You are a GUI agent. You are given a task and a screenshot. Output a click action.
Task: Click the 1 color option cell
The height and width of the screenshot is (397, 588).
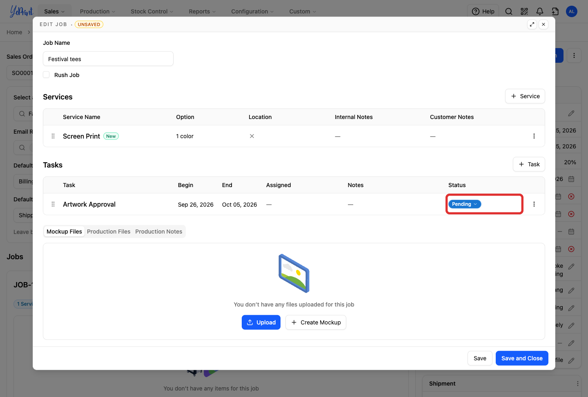pos(185,136)
